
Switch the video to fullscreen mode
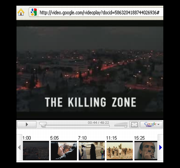[x=134, y=125]
